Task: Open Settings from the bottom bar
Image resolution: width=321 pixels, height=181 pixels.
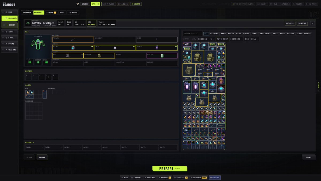Action: (198, 178)
